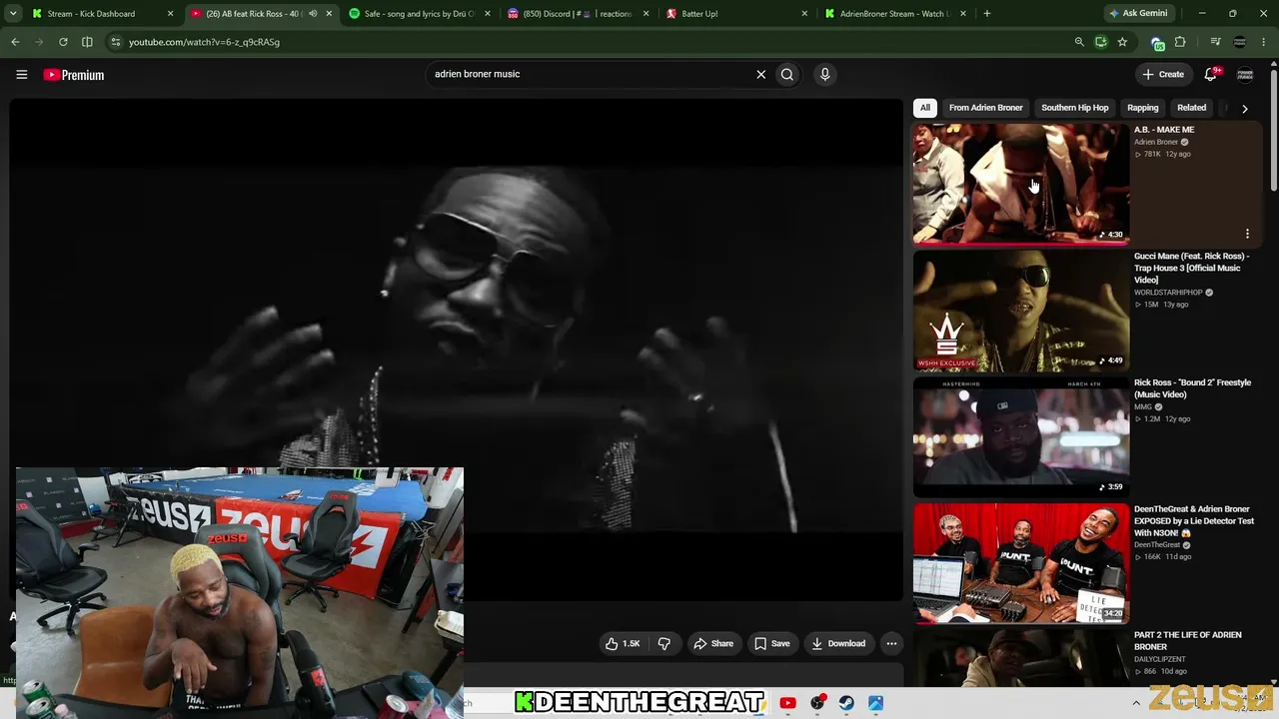Open the zoom magnifier in the address bar

coord(1079,42)
